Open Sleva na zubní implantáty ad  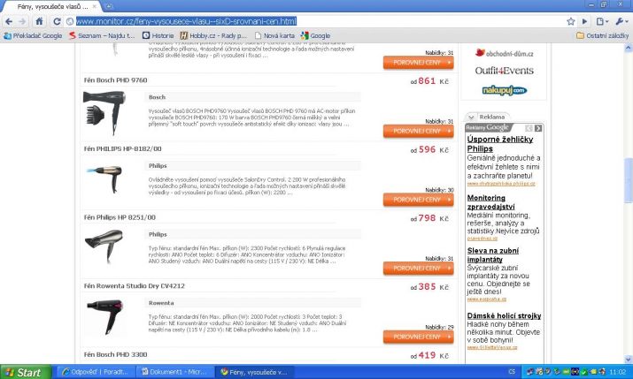(492, 255)
